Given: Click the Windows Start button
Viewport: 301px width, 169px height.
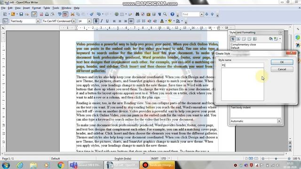Looking at the screenshot, I should pos(6,165).
